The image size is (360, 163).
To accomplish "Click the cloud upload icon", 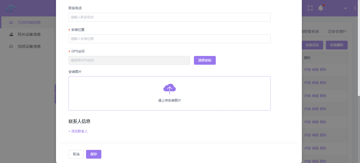I will click(x=169, y=89).
